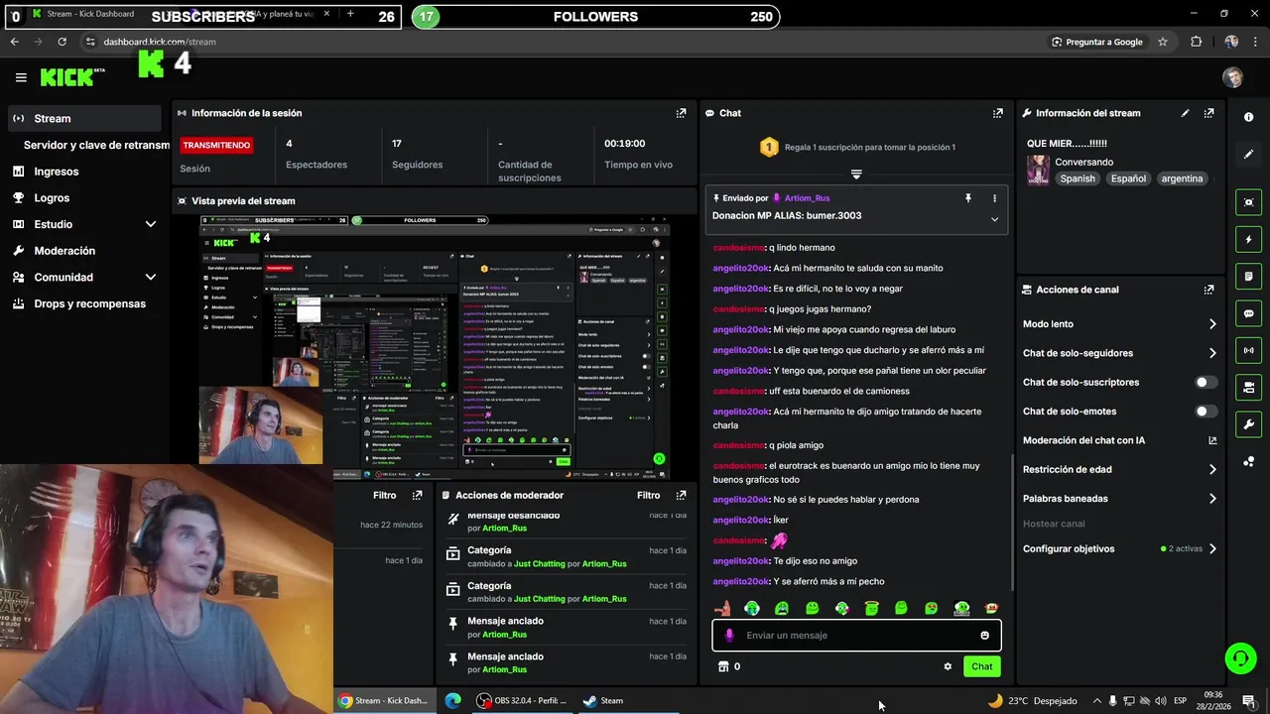
Task: Toggle the wrench widget in the right rail
Action: click(x=1248, y=424)
